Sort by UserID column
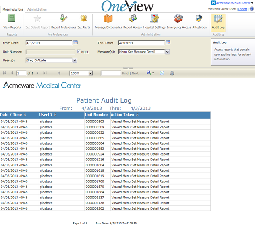The image size is (255, 227). [x=55, y=115]
